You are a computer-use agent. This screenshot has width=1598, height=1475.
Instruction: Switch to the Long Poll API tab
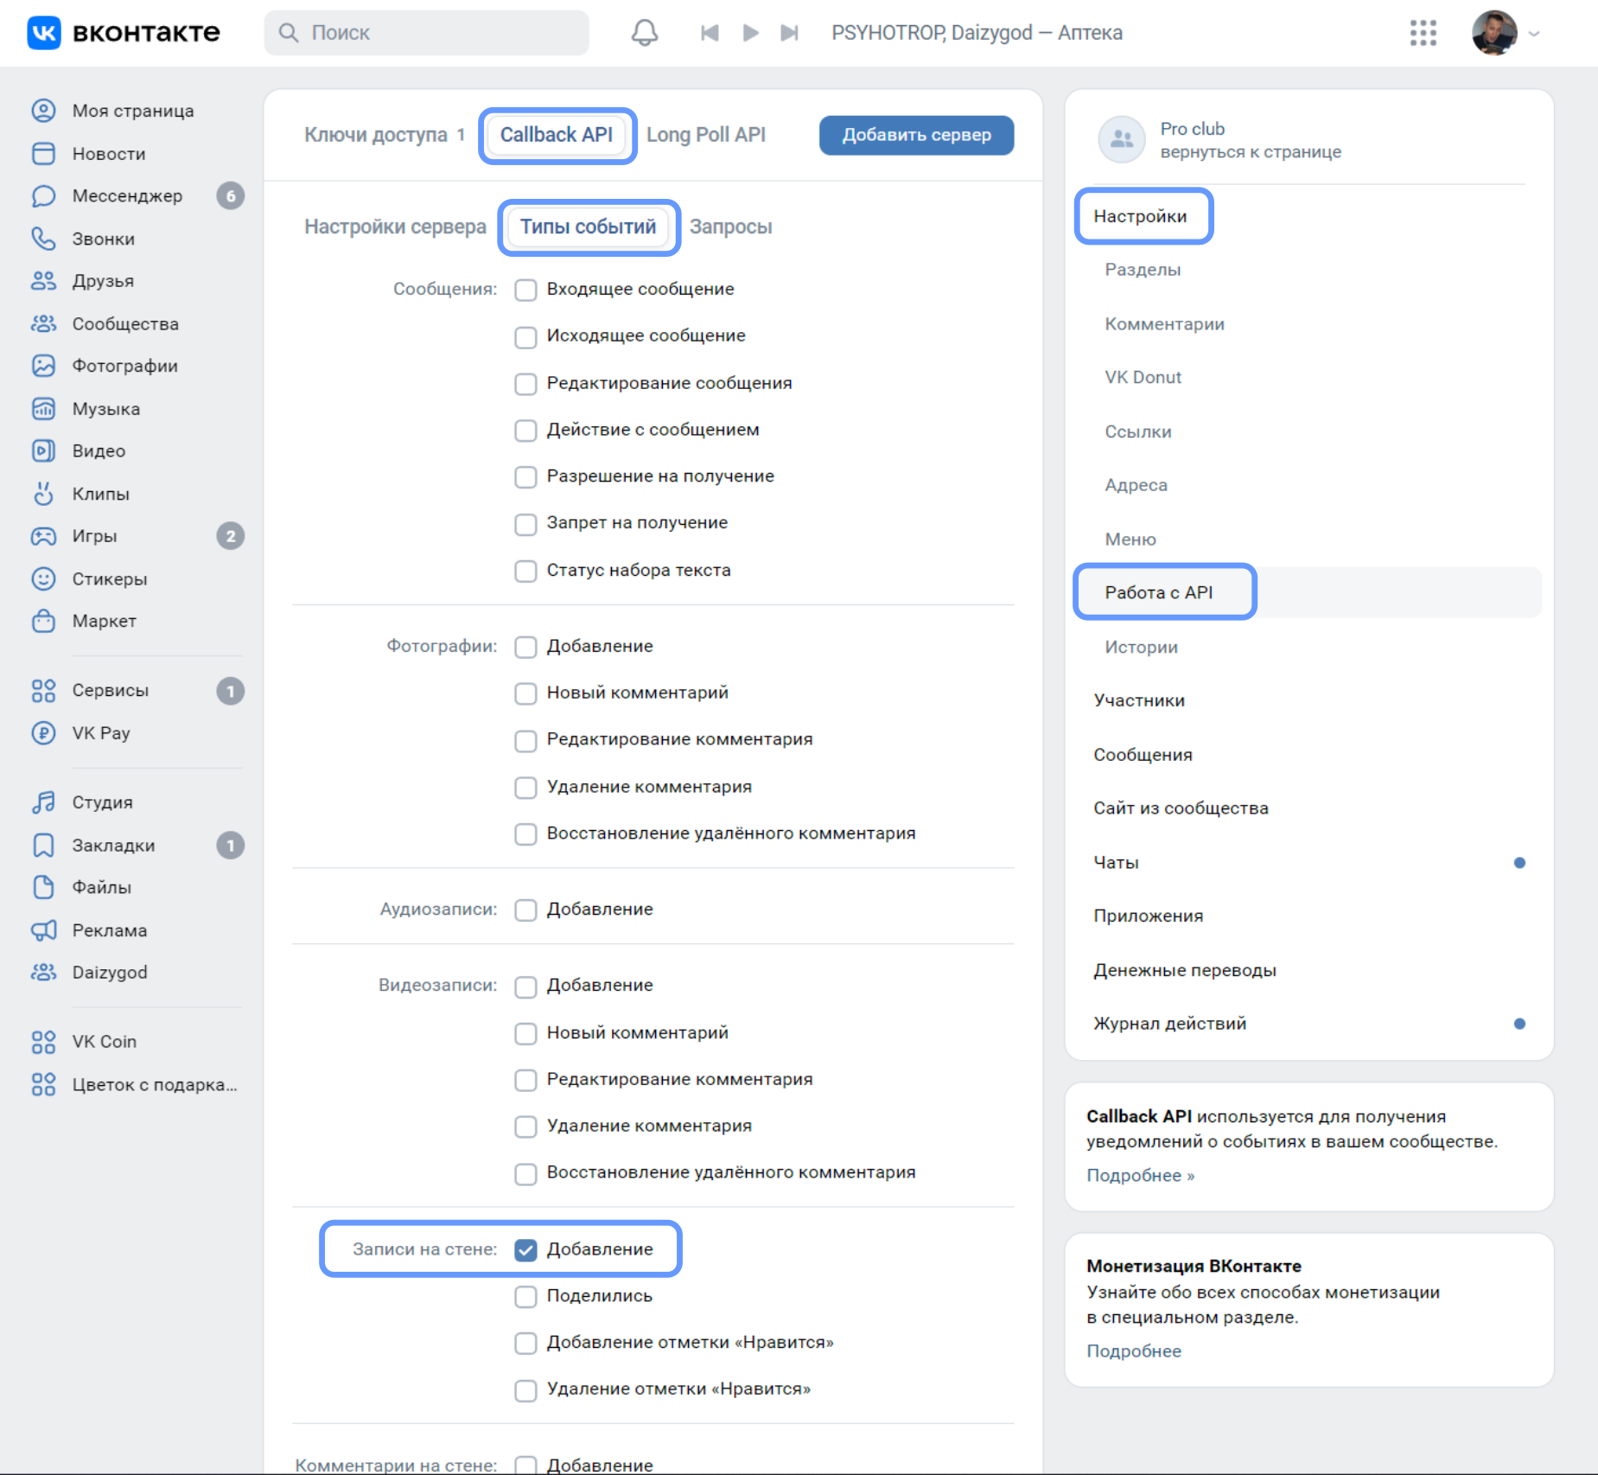tap(705, 135)
